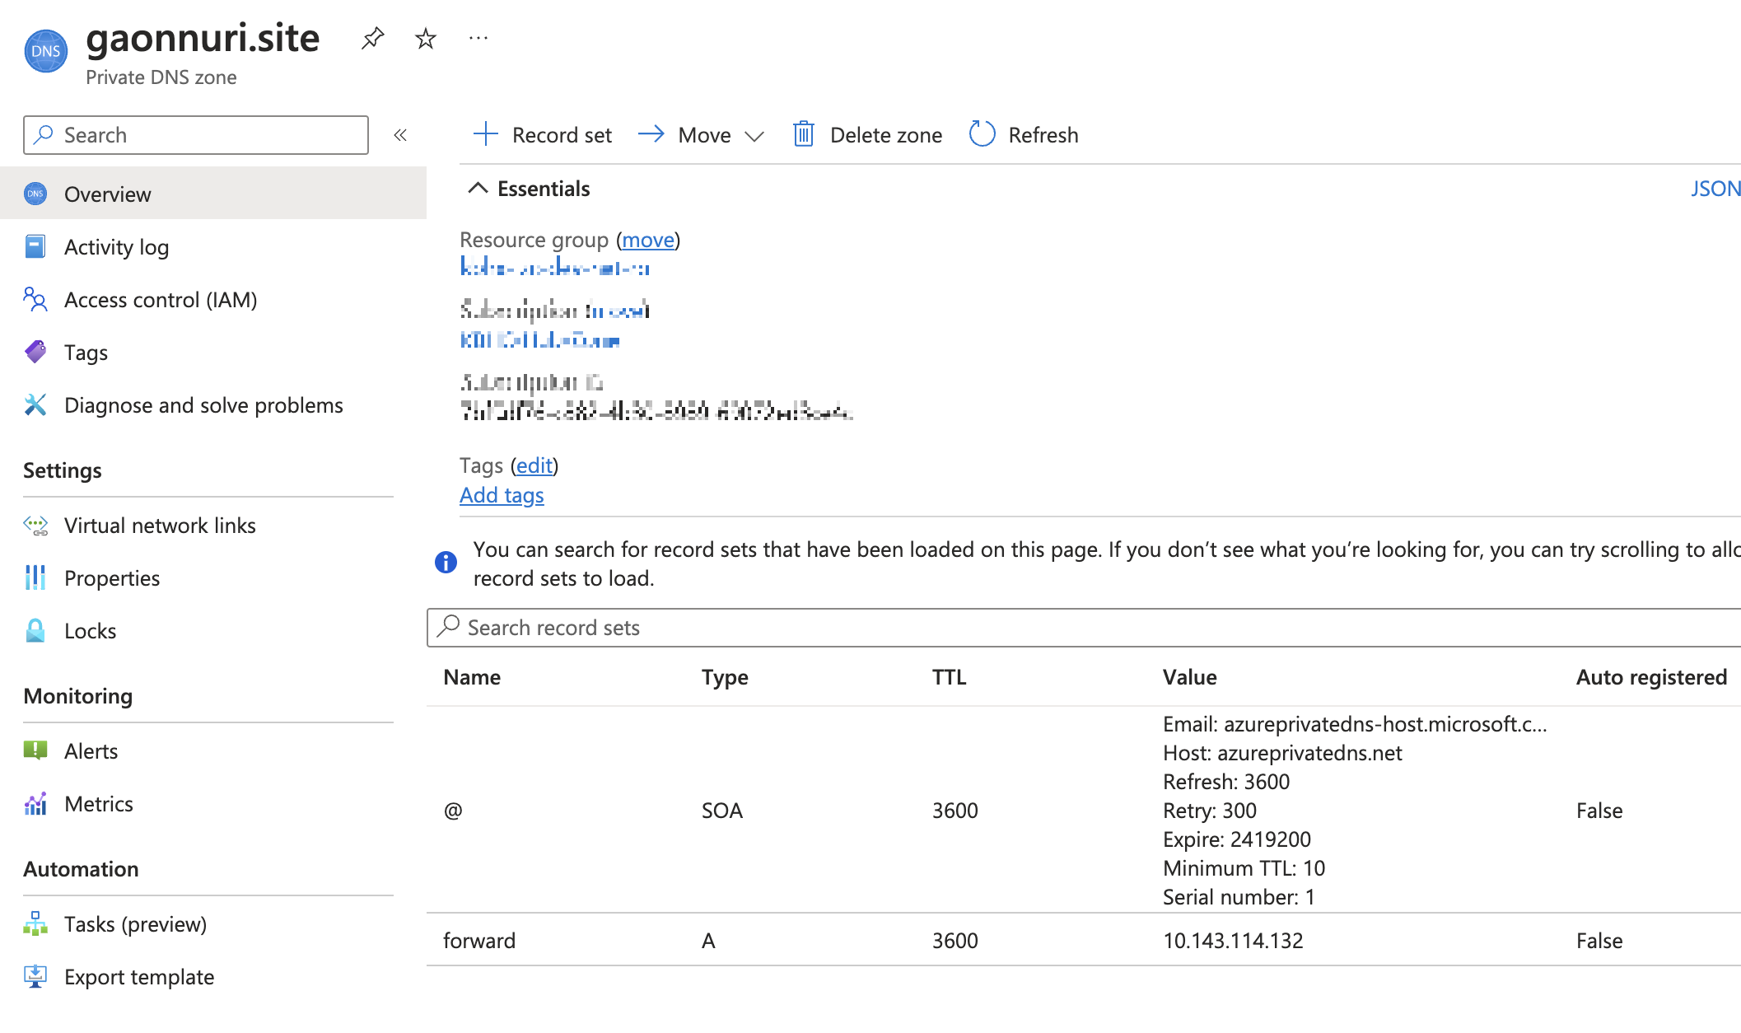The height and width of the screenshot is (1033, 1741).
Task: Click the trash can Delete zone icon
Action: point(803,134)
